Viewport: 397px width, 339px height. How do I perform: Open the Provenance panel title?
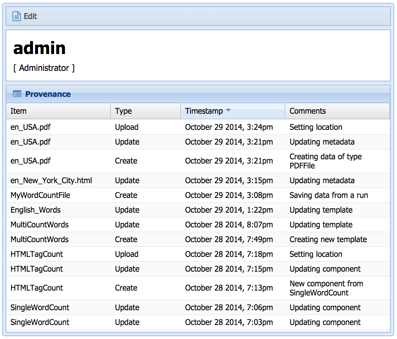click(48, 94)
